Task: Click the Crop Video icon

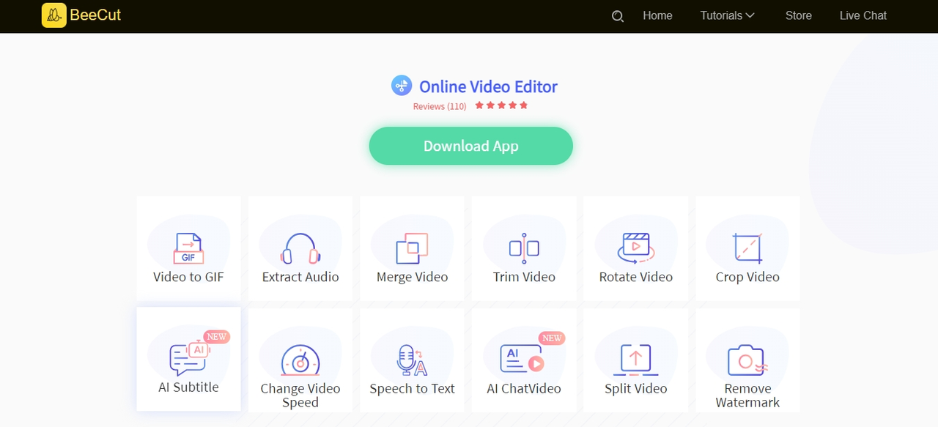Action: click(747, 248)
